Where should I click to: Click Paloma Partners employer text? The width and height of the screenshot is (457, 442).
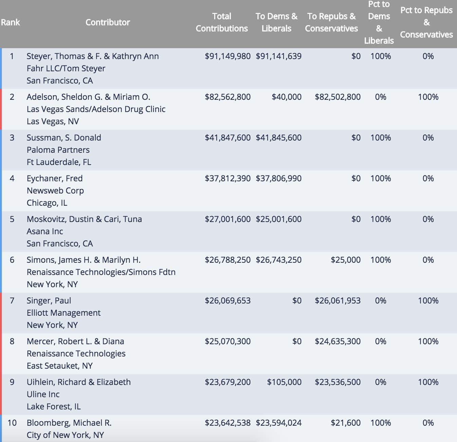coord(58,150)
